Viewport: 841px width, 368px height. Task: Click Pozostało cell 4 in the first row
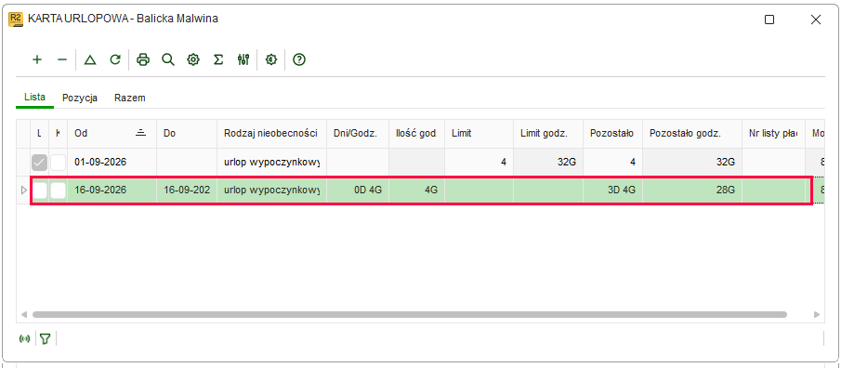click(613, 162)
